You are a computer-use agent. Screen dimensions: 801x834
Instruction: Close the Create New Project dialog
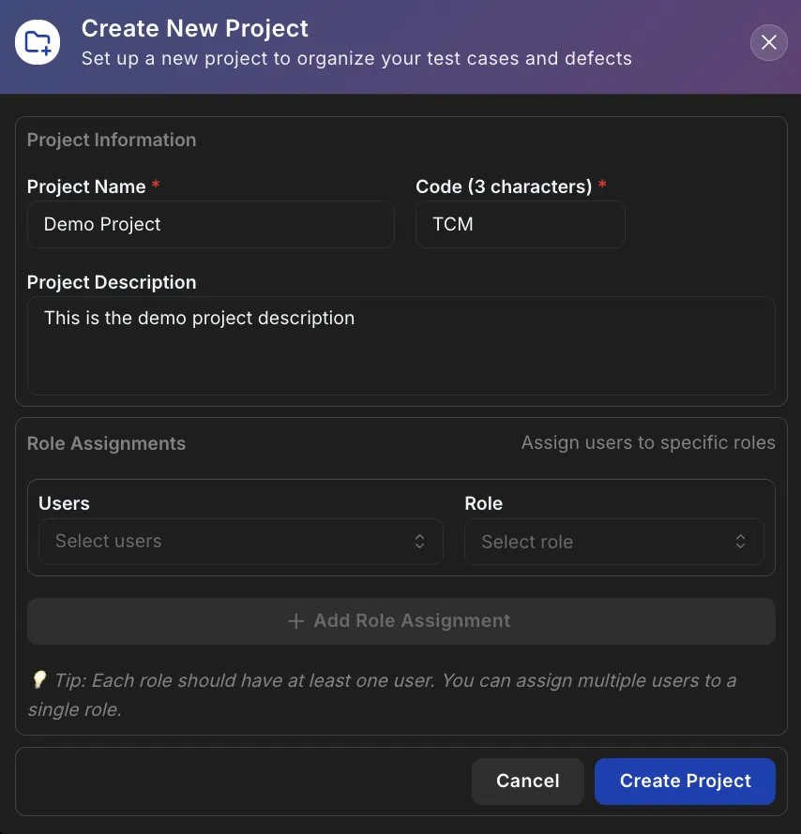point(768,42)
